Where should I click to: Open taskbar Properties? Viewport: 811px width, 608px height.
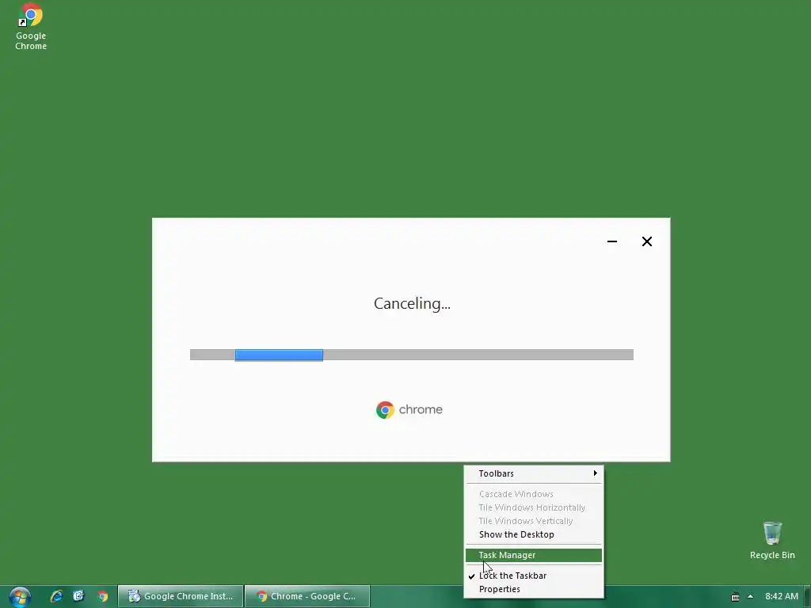tap(534, 589)
